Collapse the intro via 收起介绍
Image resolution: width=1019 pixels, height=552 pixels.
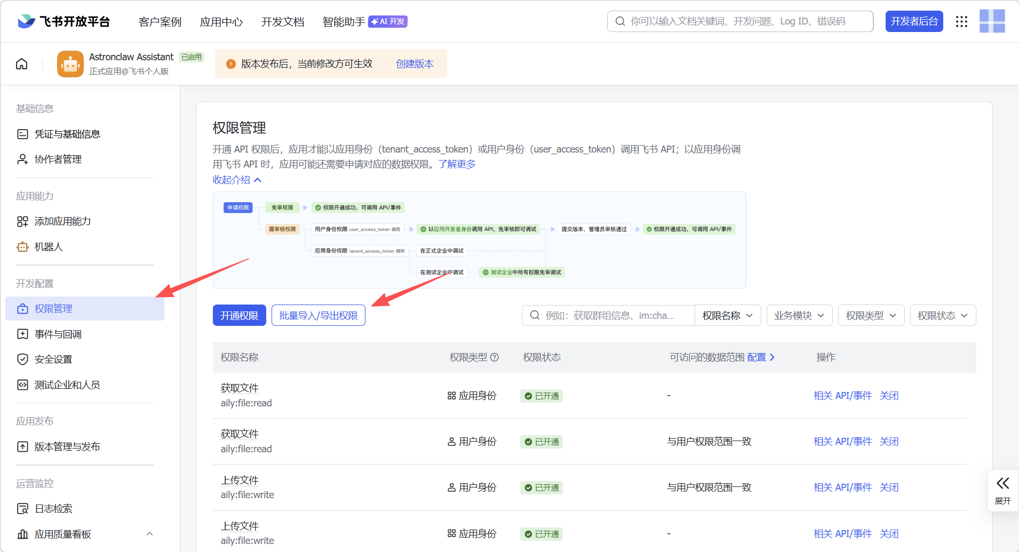pos(237,180)
